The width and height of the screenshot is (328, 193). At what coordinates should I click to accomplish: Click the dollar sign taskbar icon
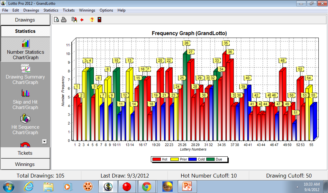(108, 186)
